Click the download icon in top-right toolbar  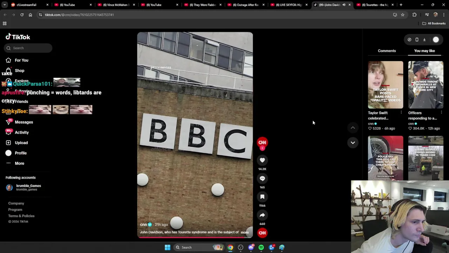424,40
